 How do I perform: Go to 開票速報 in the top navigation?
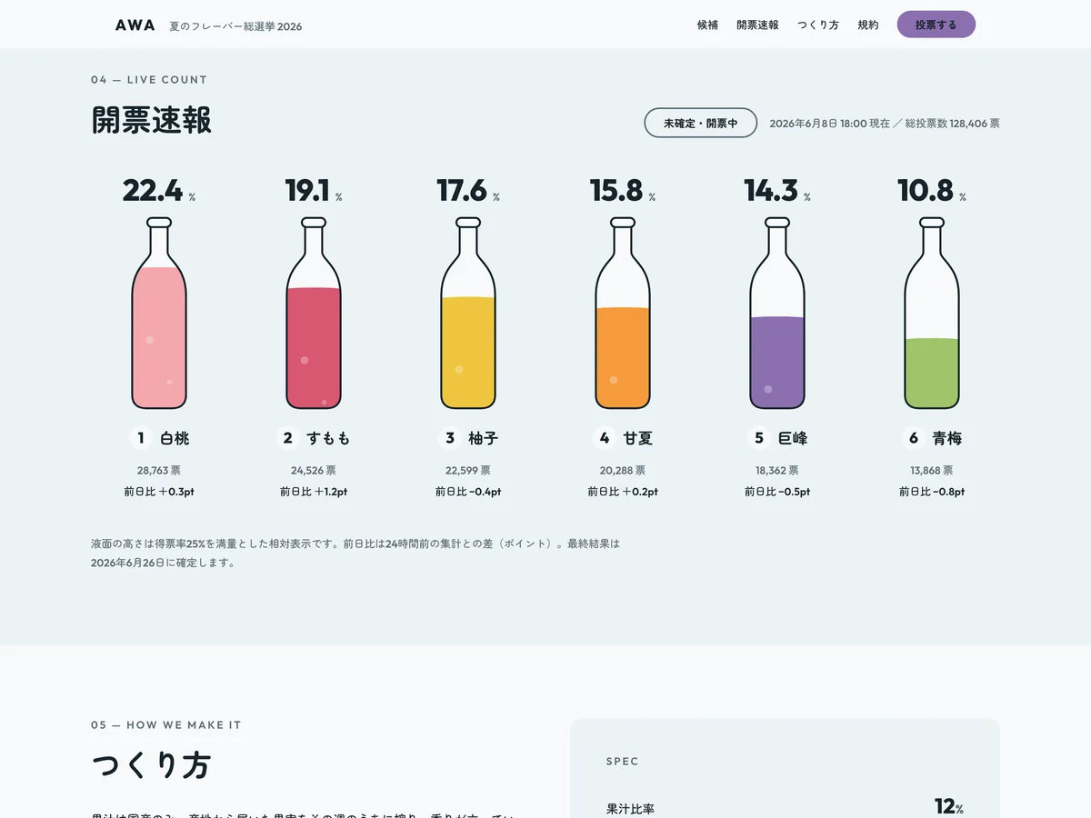(757, 25)
